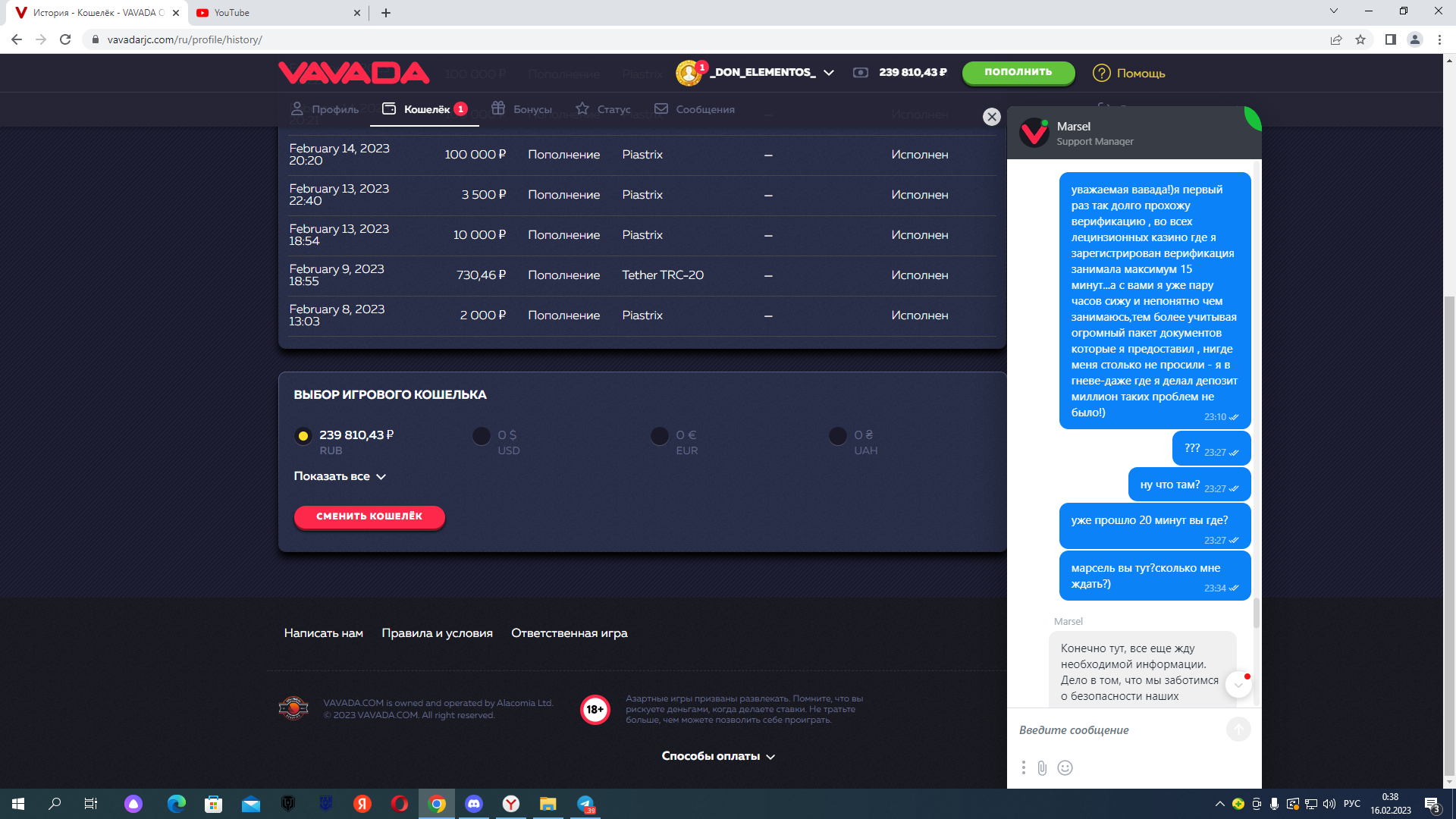Click the help question-mark icon
The height and width of the screenshot is (819, 1456).
point(1101,73)
